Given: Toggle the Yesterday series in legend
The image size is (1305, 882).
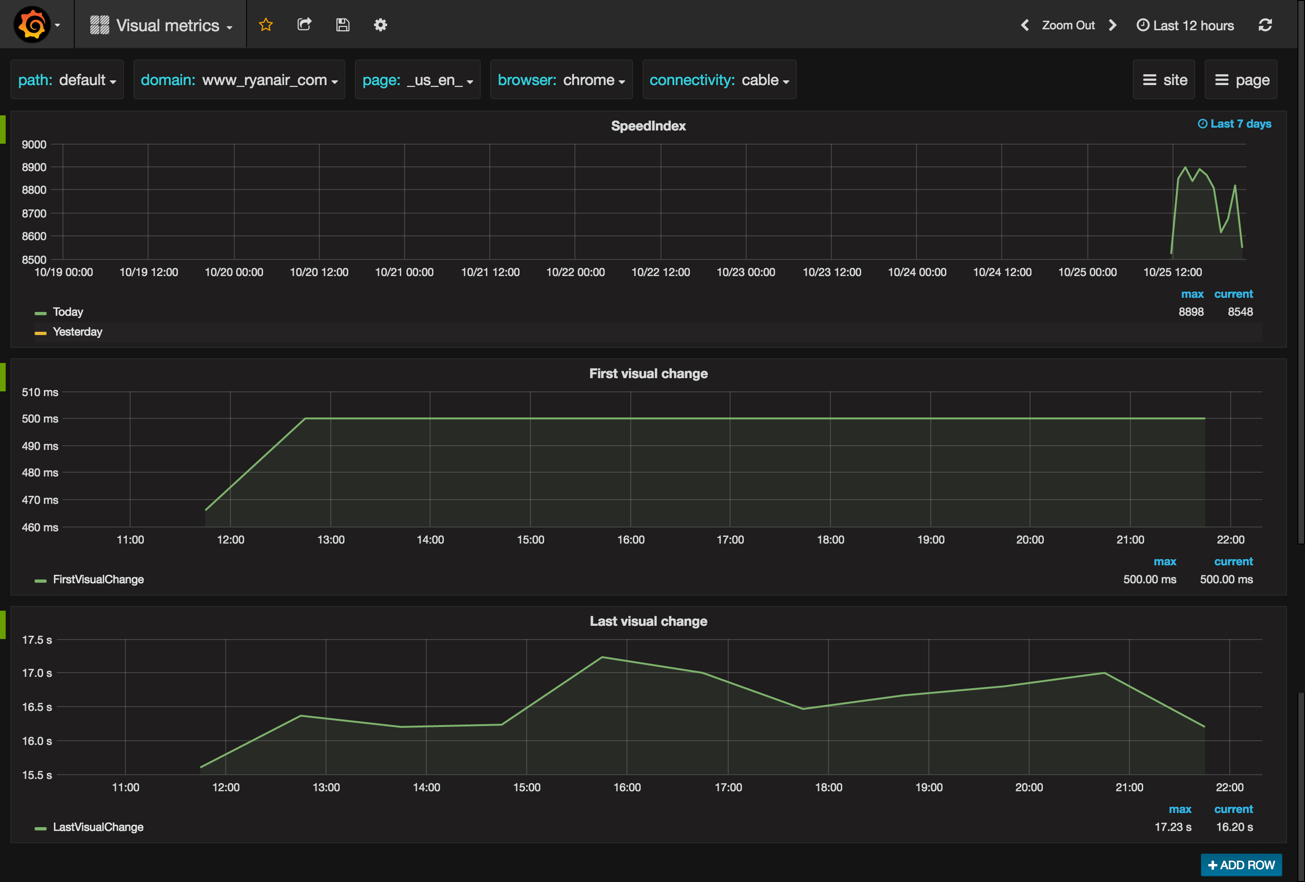Looking at the screenshot, I should click(77, 332).
